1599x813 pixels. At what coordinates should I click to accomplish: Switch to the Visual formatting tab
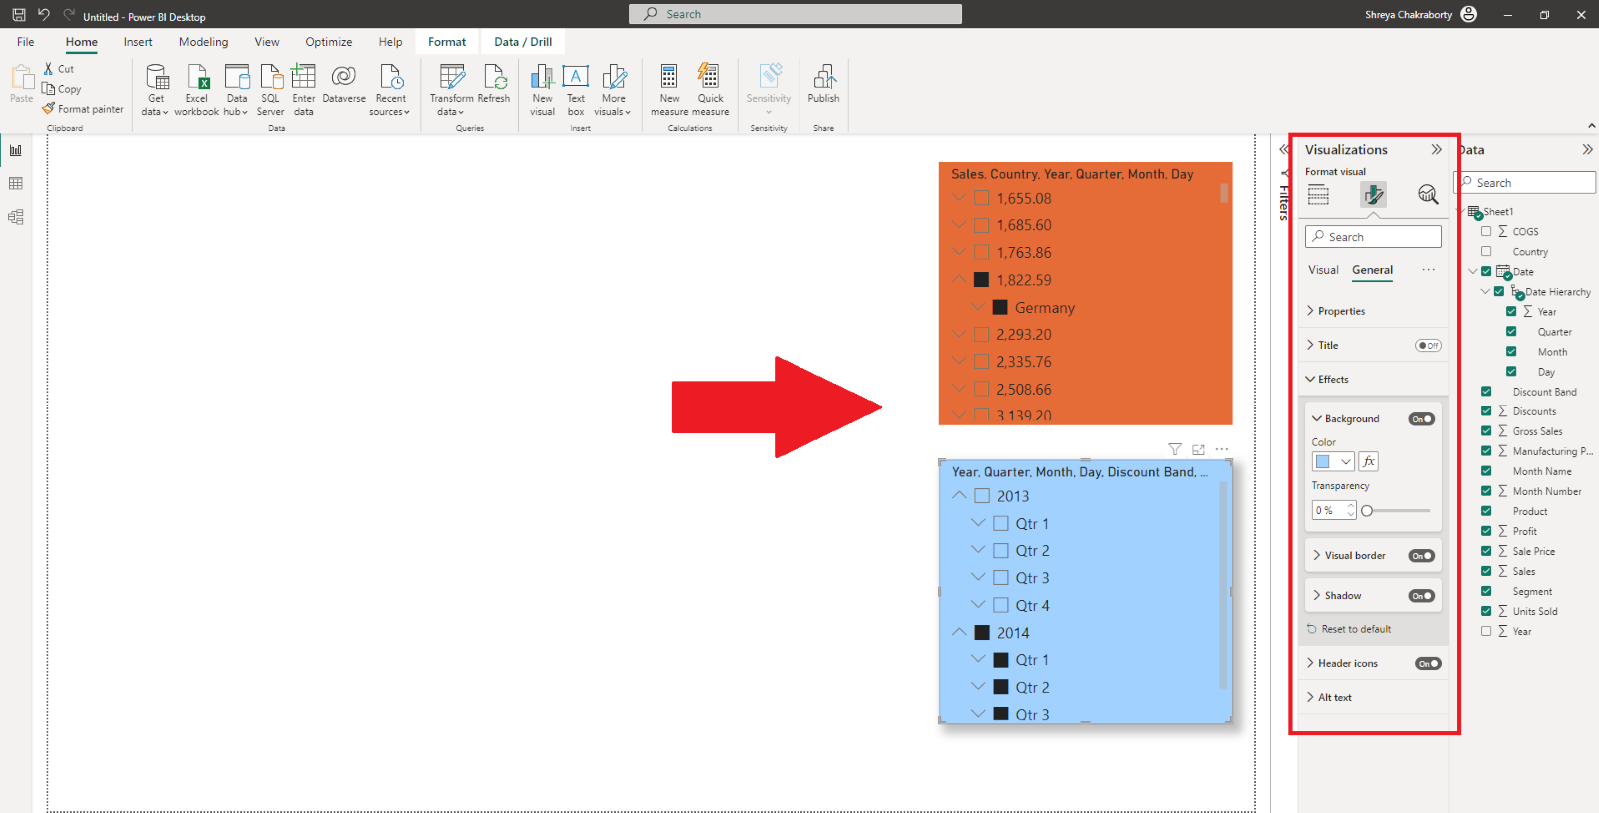(x=1323, y=270)
